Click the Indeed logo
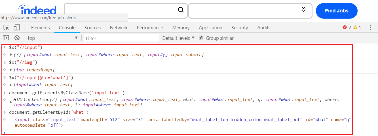The width and height of the screenshot is (378, 136). 37,9
